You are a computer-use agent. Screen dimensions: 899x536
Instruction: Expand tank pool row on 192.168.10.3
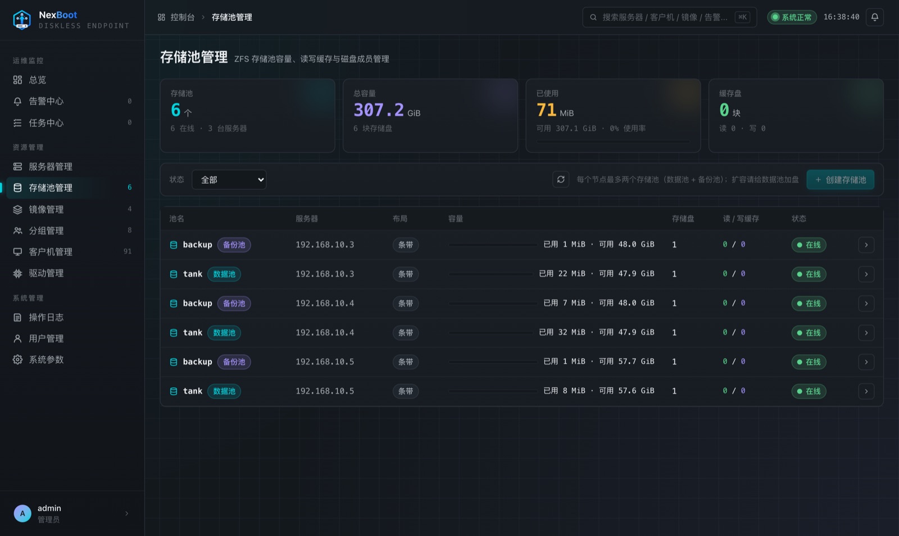pos(866,274)
